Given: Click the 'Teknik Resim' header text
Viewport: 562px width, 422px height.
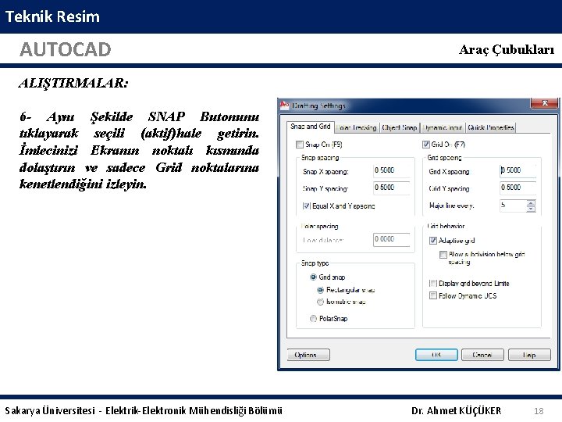Looking at the screenshot, I should pyautogui.click(x=52, y=16).
